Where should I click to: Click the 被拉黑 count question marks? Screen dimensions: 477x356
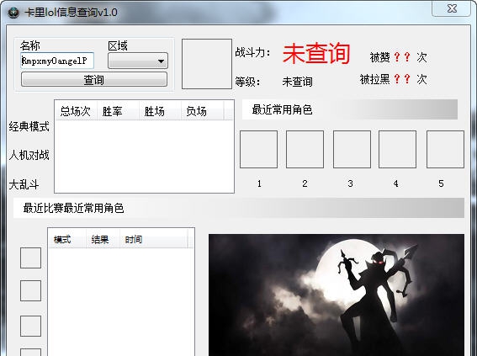coord(402,79)
